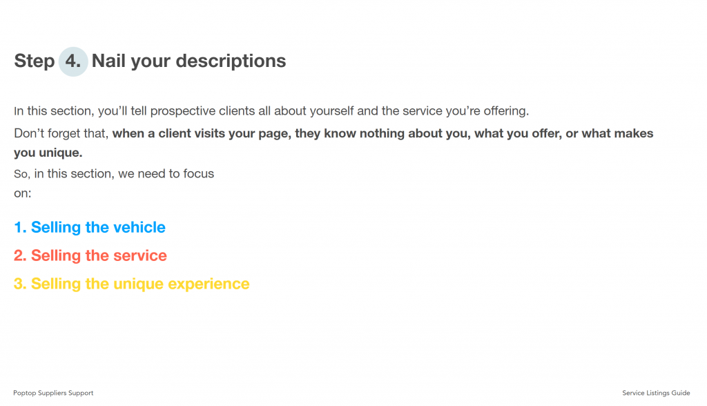Open the red "Selling the service" item
The image size is (707, 406).
coord(99,256)
